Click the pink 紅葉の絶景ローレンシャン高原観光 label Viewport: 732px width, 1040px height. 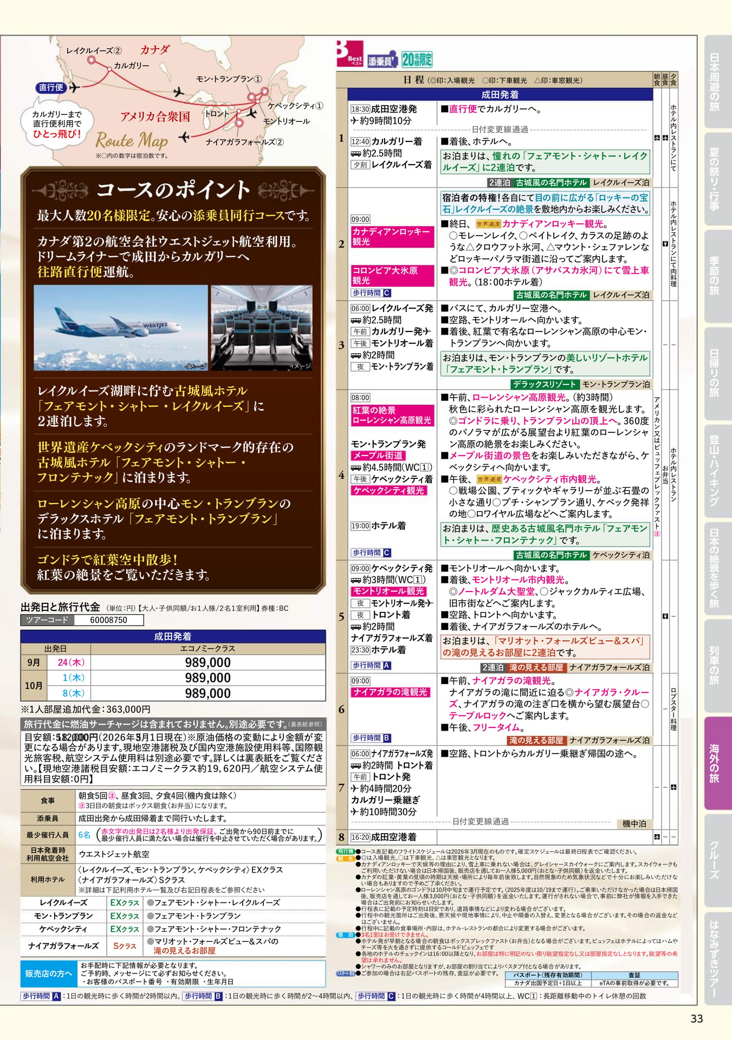pyautogui.click(x=392, y=415)
